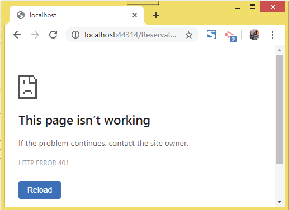Click the blue Reload button
The height and width of the screenshot is (210, 289).
[x=40, y=190]
